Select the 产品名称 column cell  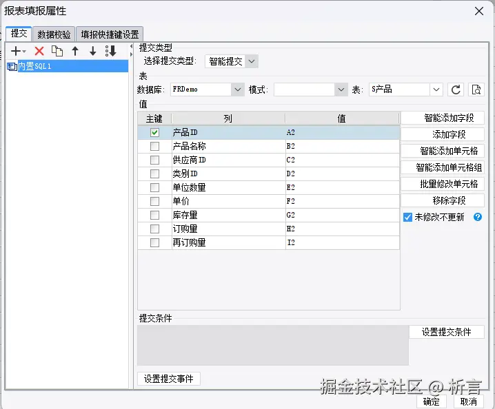coord(229,147)
